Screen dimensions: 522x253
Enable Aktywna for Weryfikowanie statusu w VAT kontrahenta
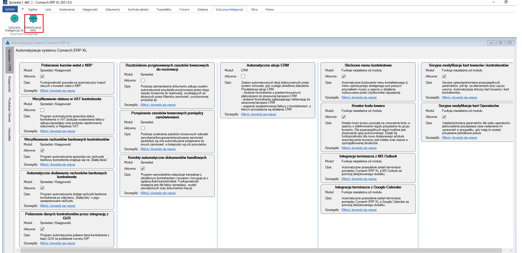[x=42, y=110]
